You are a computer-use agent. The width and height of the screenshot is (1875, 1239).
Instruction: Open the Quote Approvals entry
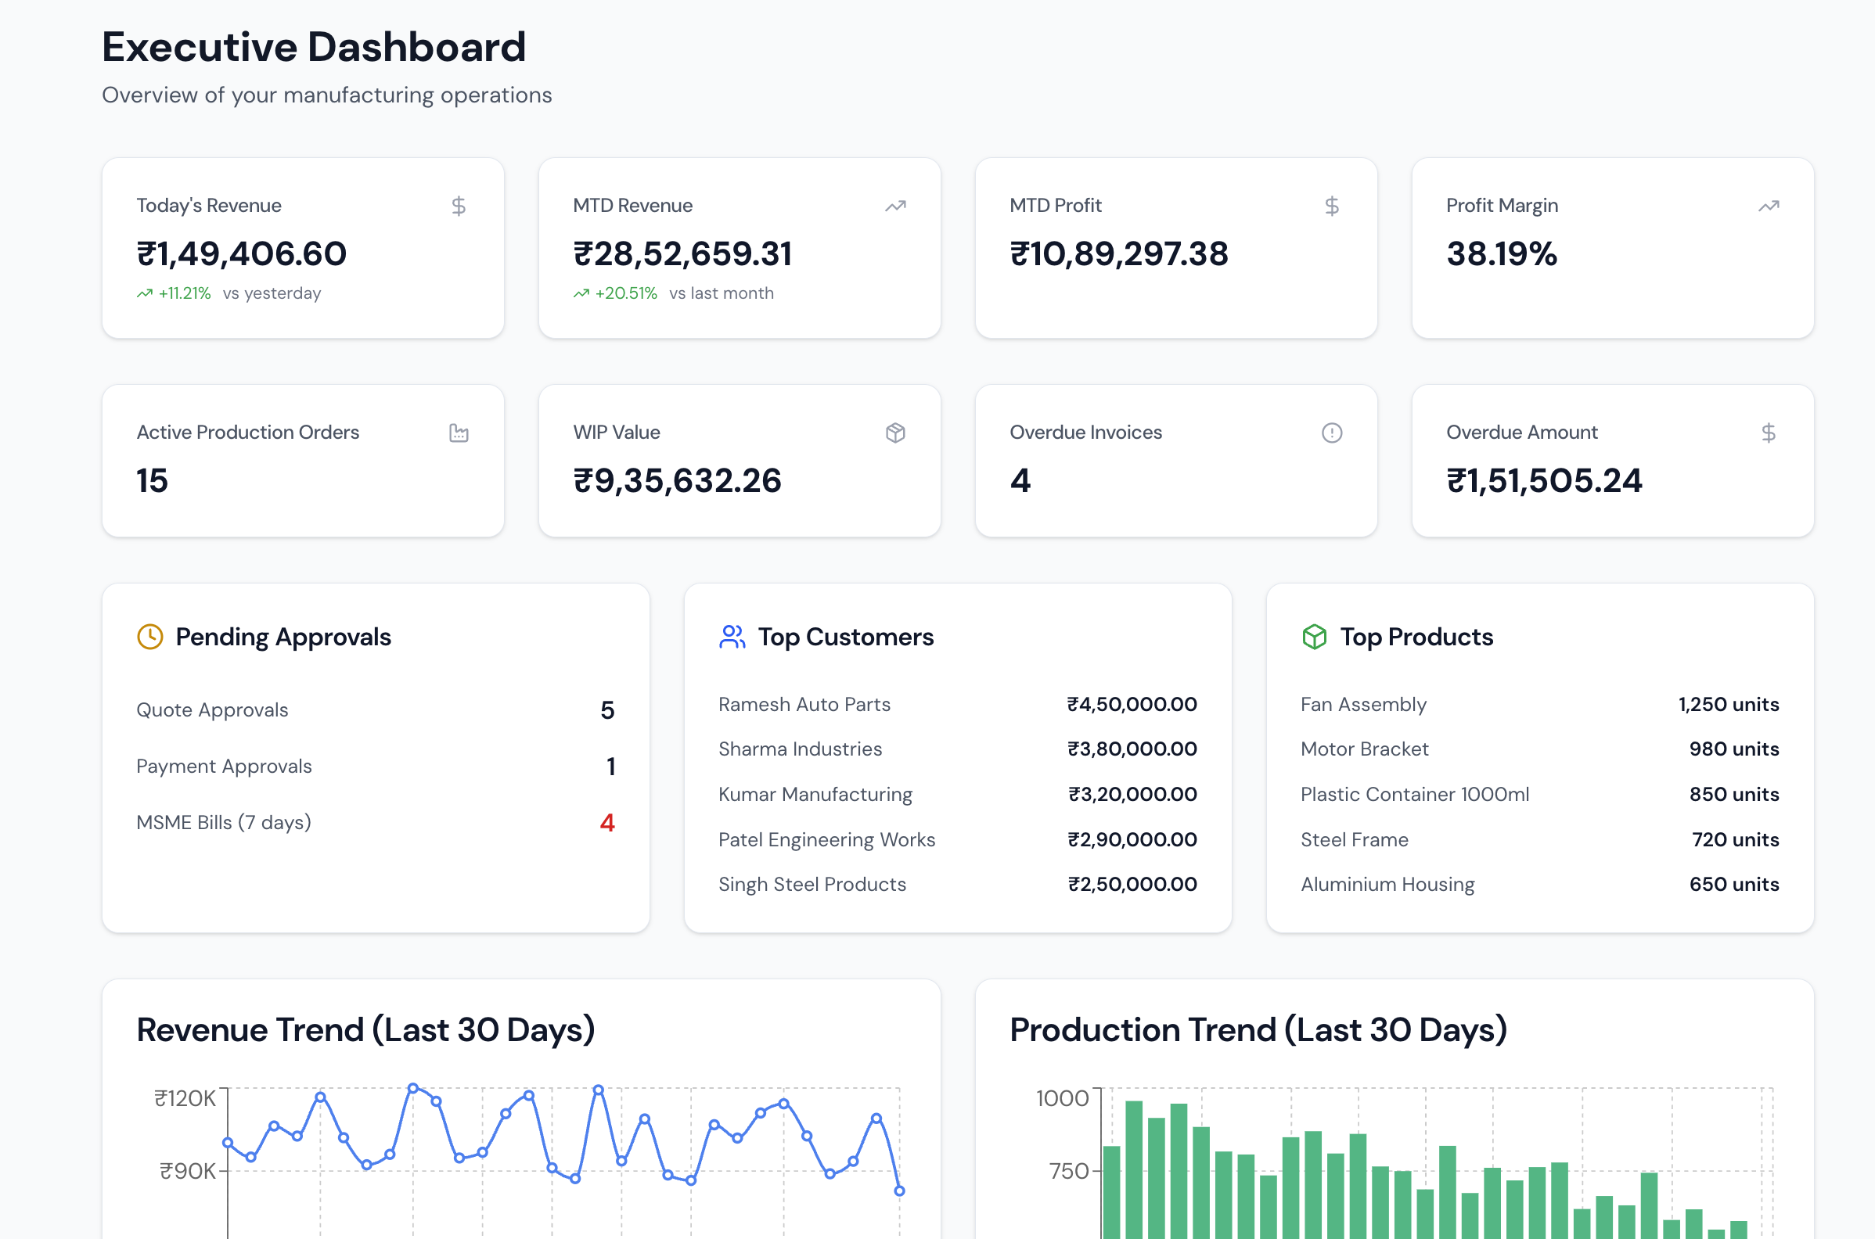[212, 709]
